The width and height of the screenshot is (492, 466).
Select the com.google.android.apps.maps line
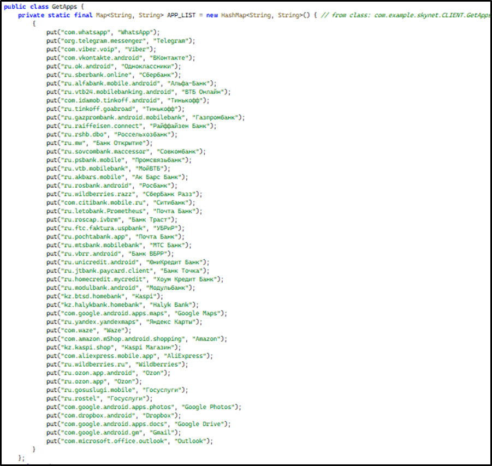[x=137, y=313]
